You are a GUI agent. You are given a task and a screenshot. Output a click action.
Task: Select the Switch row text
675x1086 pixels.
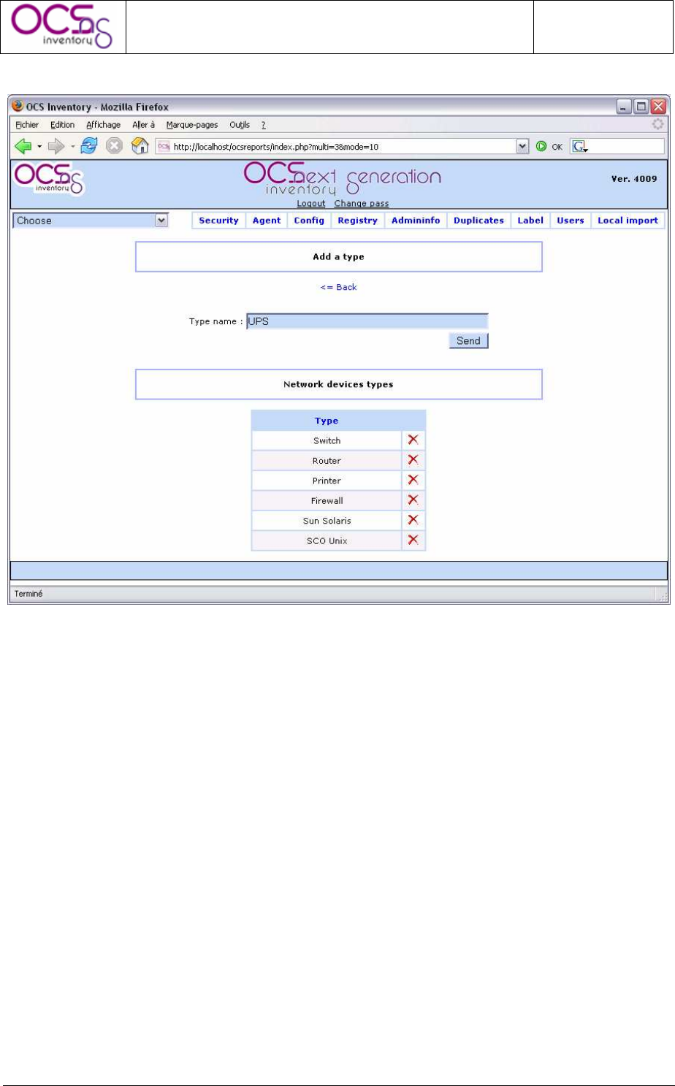point(327,440)
